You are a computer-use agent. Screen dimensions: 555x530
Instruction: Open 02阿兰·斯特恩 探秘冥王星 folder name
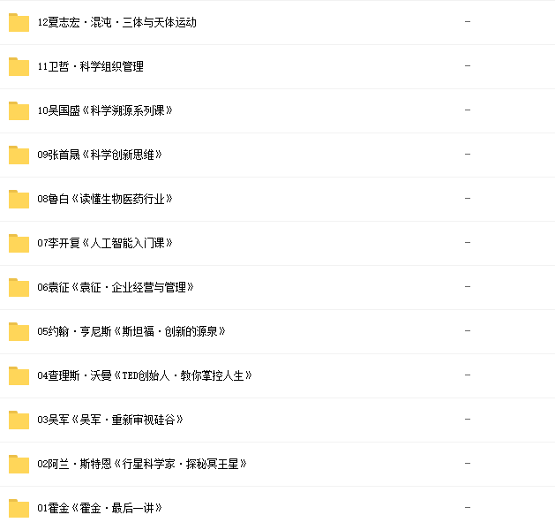click(x=142, y=464)
